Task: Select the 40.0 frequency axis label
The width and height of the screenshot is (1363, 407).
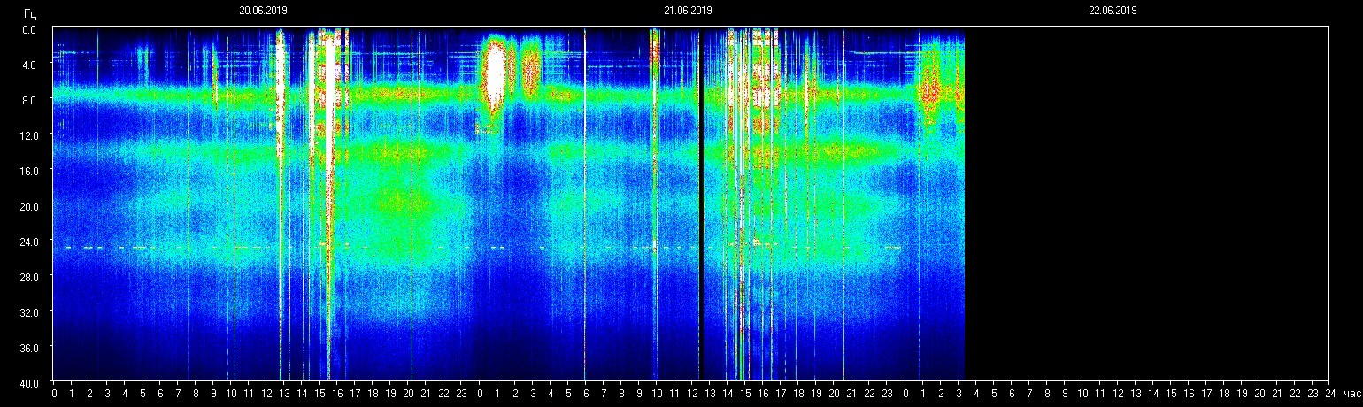Action: pos(29,382)
